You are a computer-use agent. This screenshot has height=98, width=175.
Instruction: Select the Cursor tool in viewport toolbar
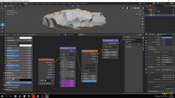2,15
